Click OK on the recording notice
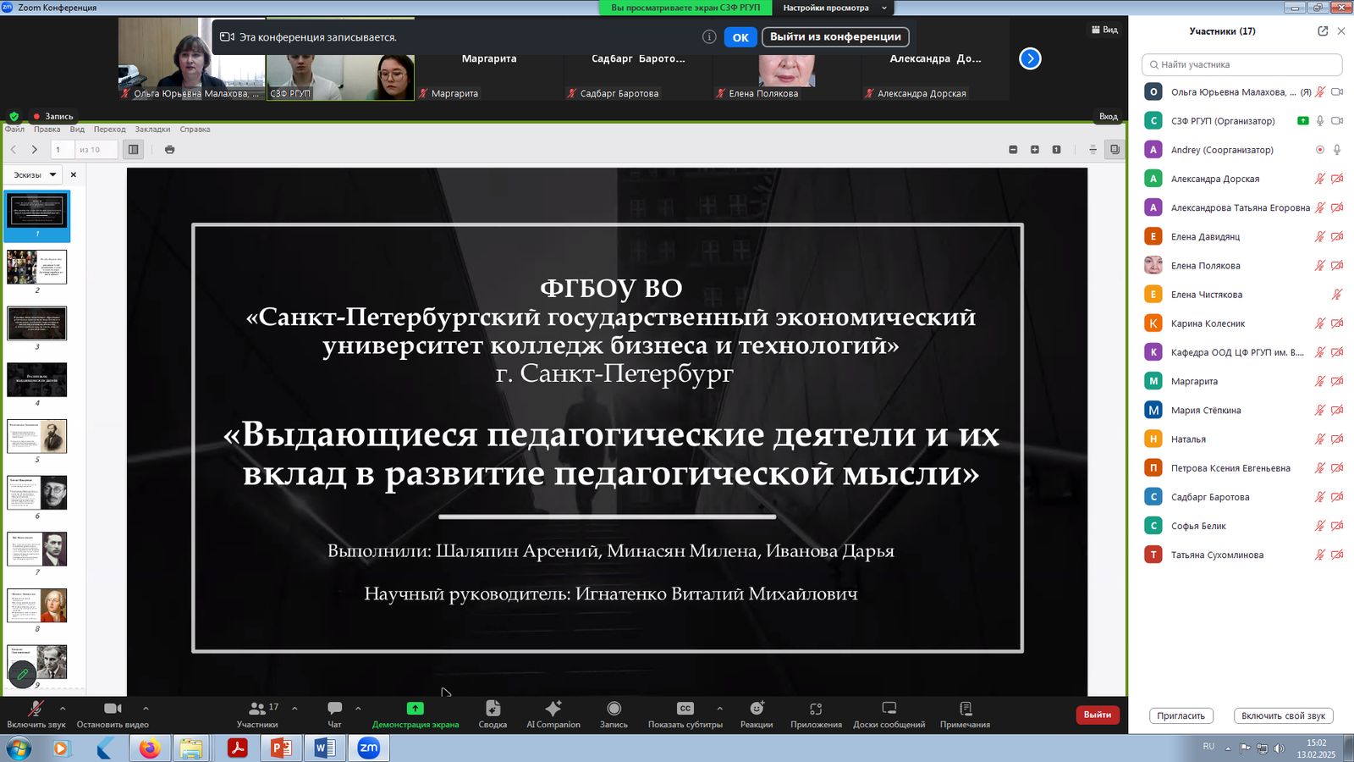The image size is (1354, 762). click(x=740, y=37)
